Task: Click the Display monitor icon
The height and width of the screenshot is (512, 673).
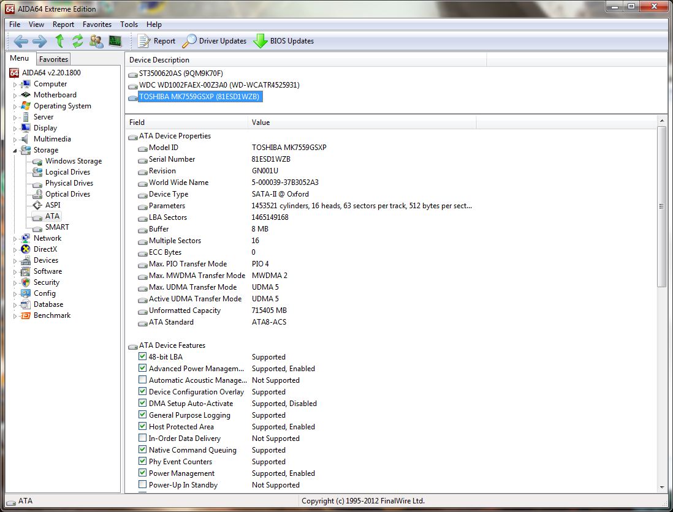Action: pos(26,128)
